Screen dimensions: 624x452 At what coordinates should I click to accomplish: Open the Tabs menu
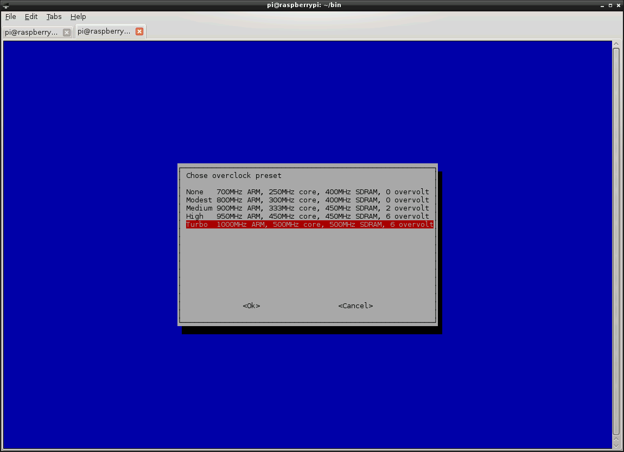54,17
